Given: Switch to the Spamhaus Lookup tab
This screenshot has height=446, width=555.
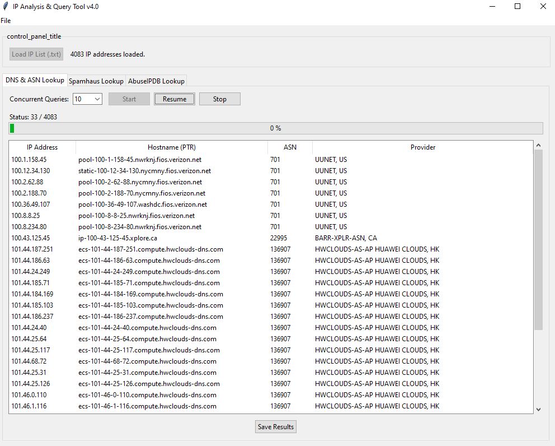Looking at the screenshot, I should click(x=96, y=81).
